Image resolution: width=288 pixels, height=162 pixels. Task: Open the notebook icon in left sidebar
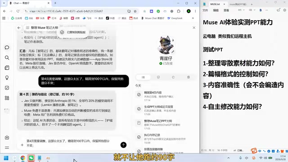(x=7, y=68)
